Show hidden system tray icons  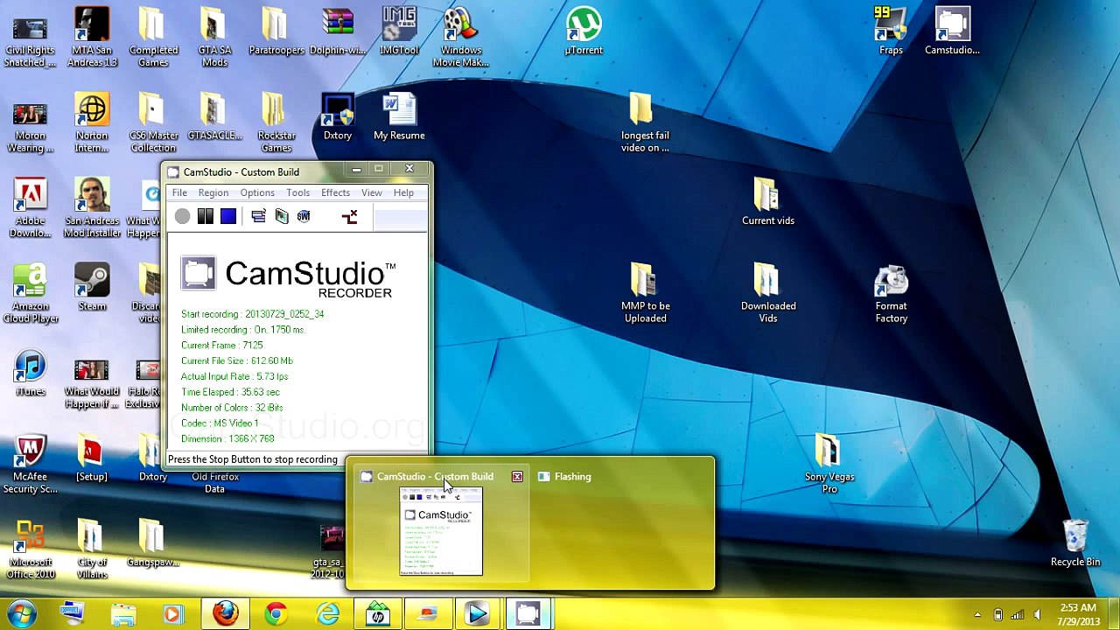(977, 615)
